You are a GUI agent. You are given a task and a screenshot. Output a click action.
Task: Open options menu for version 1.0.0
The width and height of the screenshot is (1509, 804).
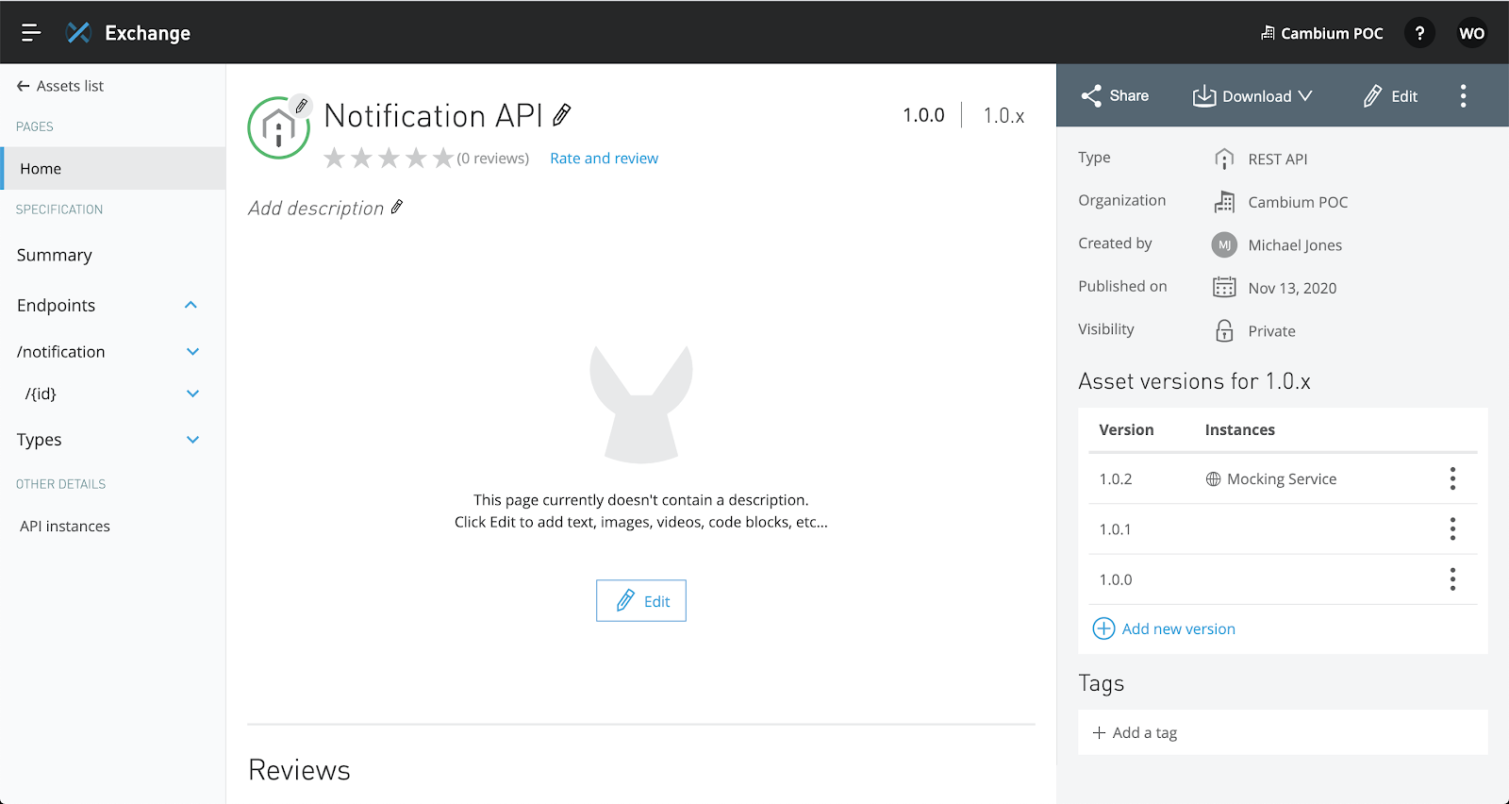[x=1452, y=579]
